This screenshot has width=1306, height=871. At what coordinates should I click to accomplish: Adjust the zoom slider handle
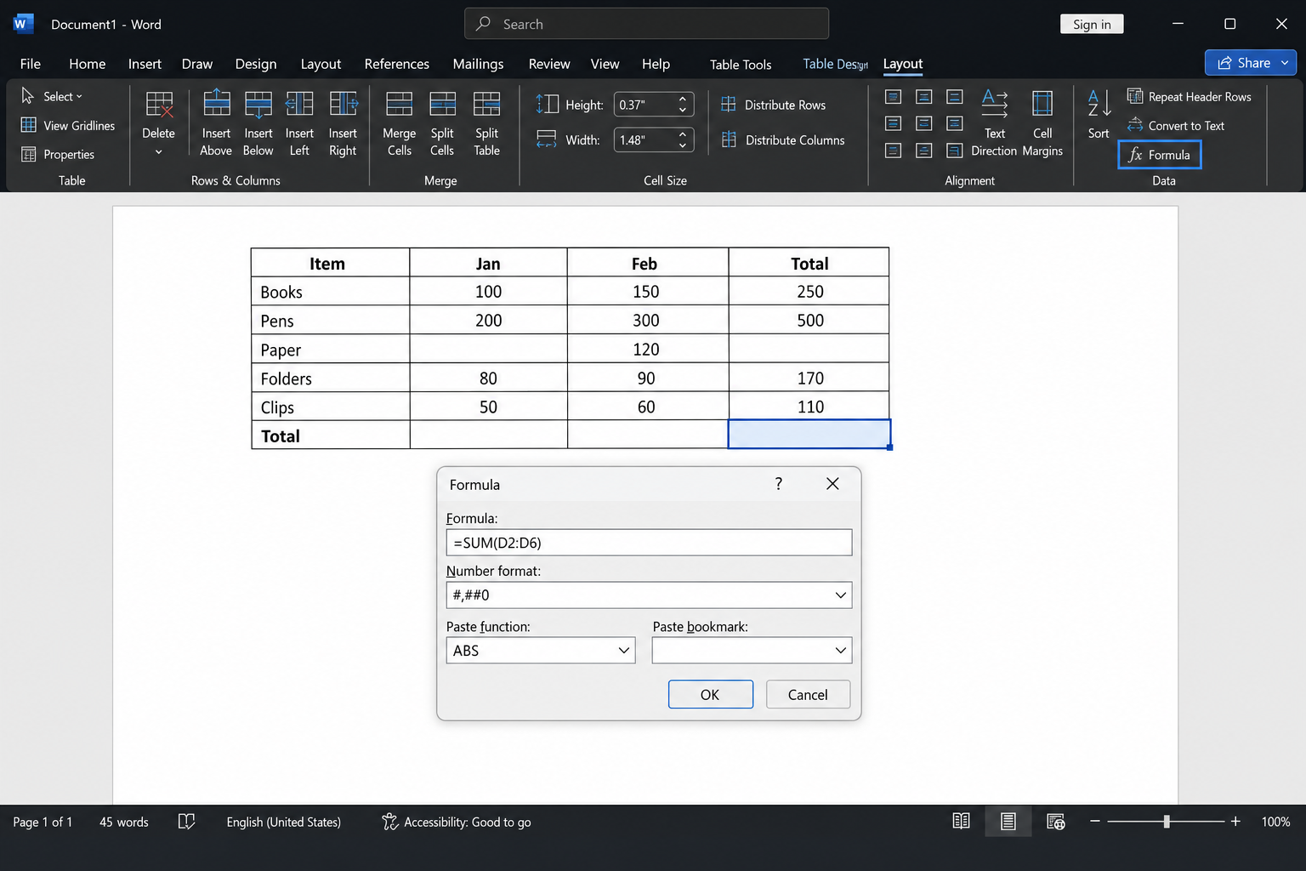(1167, 822)
